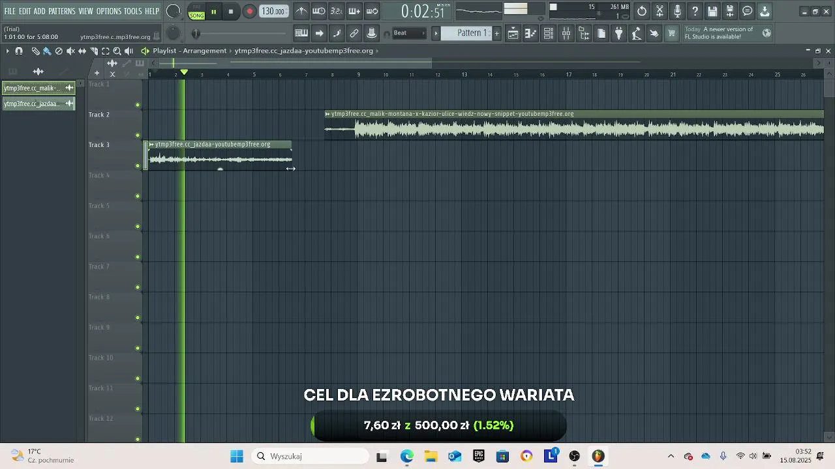Click the main volume knob

(x=173, y=11)
